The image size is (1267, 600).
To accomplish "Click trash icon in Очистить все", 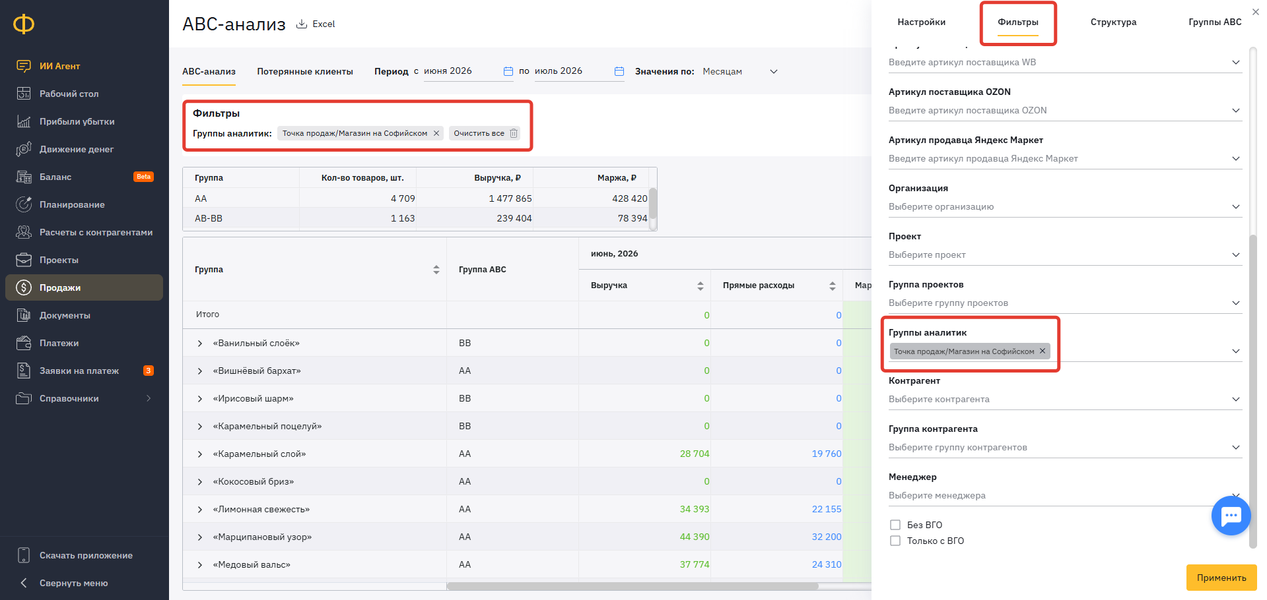I will click(514, 133).
